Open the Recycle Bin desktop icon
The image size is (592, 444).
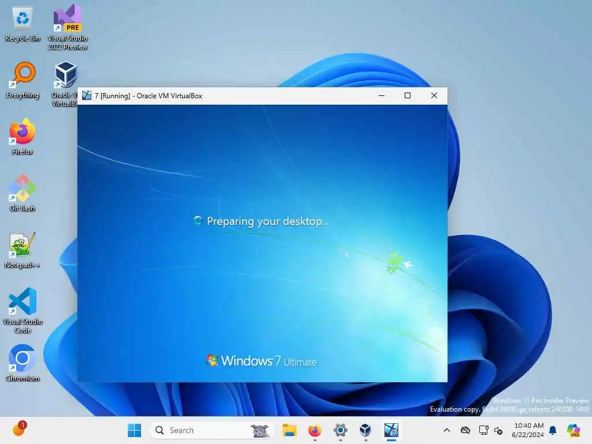[x=23, y=23]
